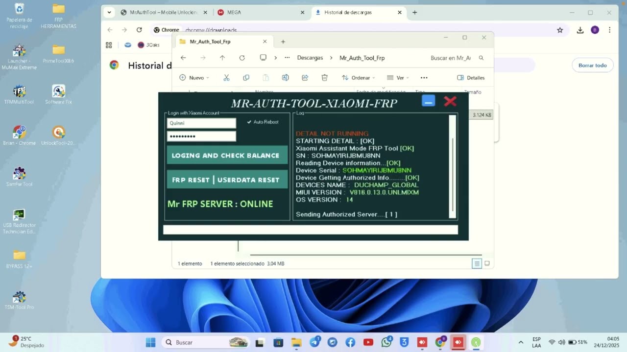627x352 pixels.
Task: Open Launcher MuMax Extreme desktop icon
Action: 19,57
